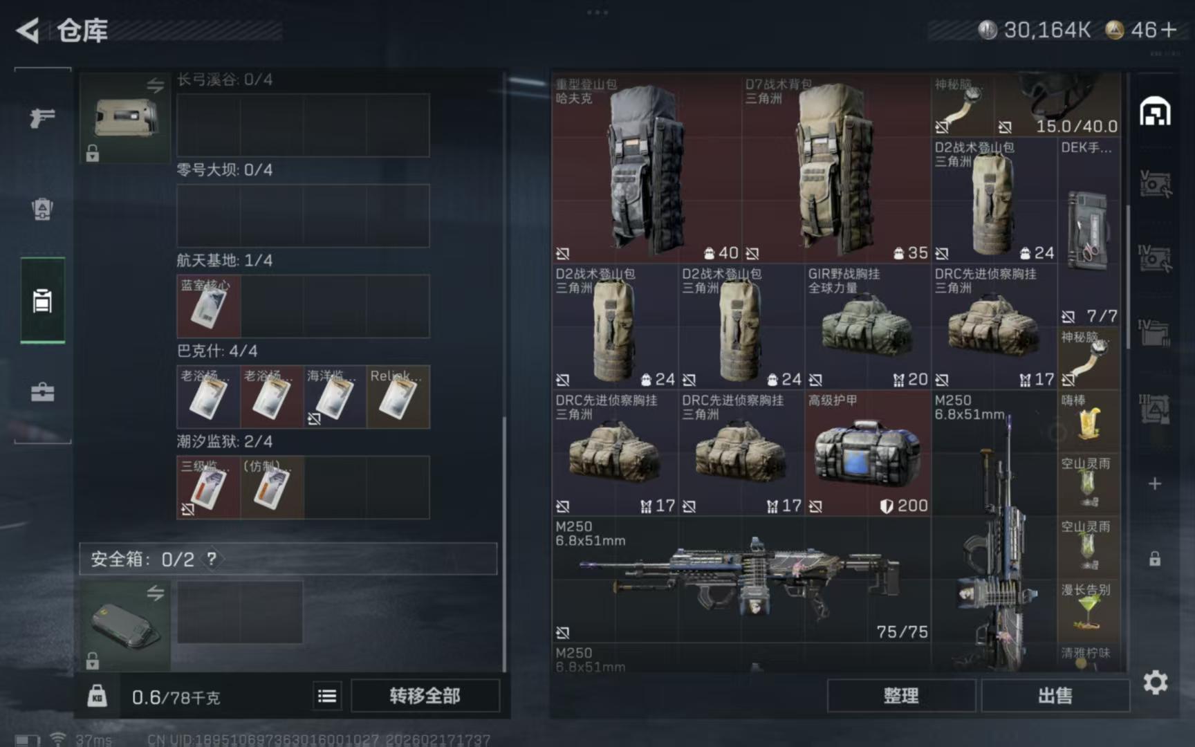Viewport: 1195px width, 747px height.
Task: Click the plus icon to add stash page
Action: (x=1155, y=483)
